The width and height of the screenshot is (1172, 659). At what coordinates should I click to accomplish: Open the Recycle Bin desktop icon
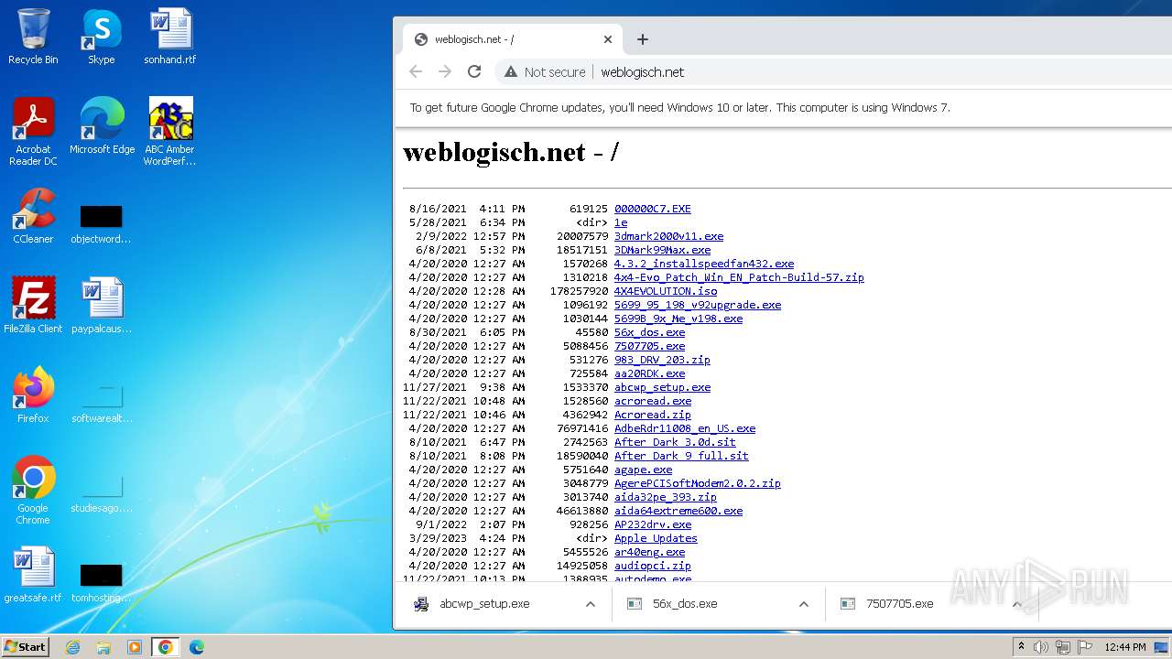[x=33, y=37]
